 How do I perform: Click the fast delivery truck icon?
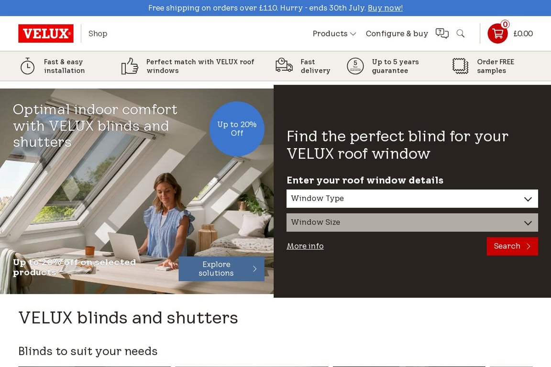tap(284, 65)
